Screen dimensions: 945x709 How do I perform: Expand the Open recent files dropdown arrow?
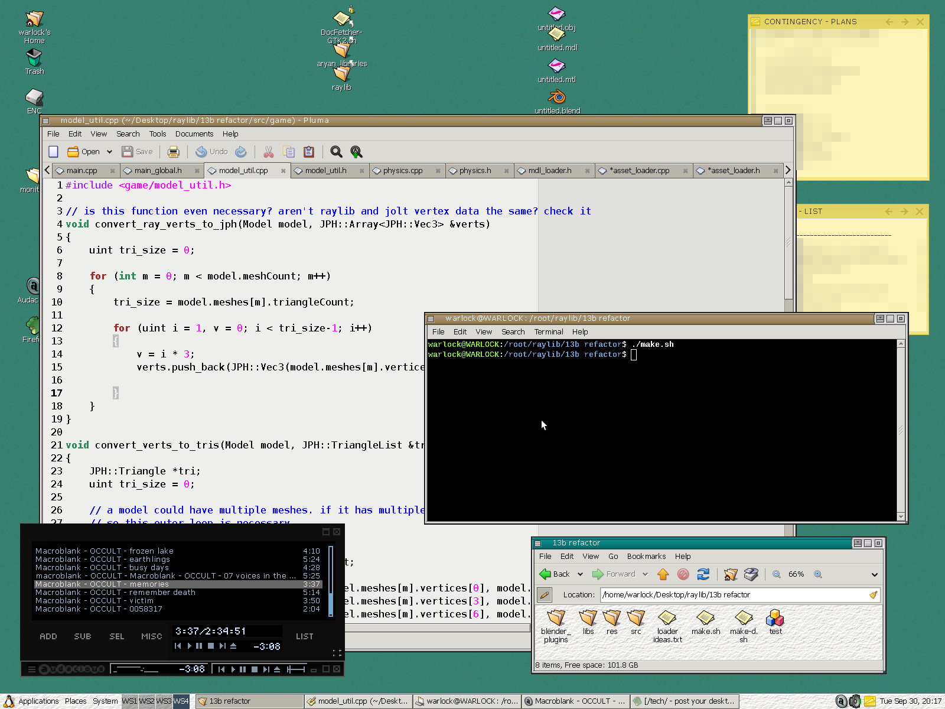click(x=109, y=152)
